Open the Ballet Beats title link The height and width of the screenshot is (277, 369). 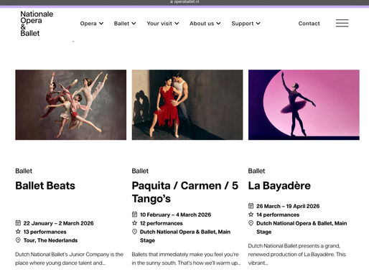[45, 186]
